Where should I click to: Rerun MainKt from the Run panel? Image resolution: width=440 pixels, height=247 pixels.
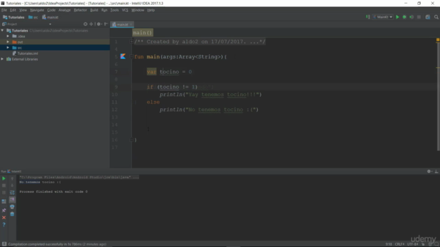(4, 178)
